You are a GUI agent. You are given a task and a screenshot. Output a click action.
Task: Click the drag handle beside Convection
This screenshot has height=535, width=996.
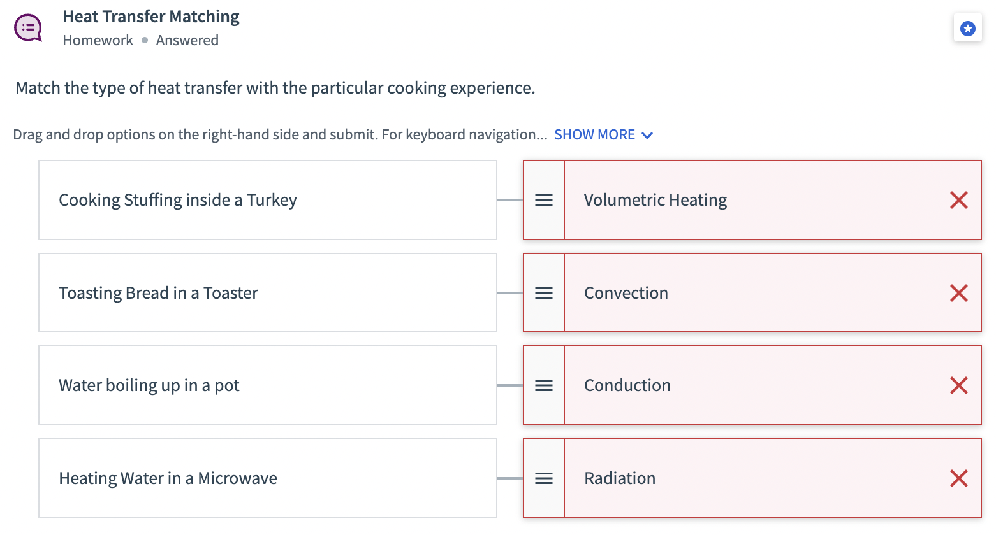tap(543, 293)
